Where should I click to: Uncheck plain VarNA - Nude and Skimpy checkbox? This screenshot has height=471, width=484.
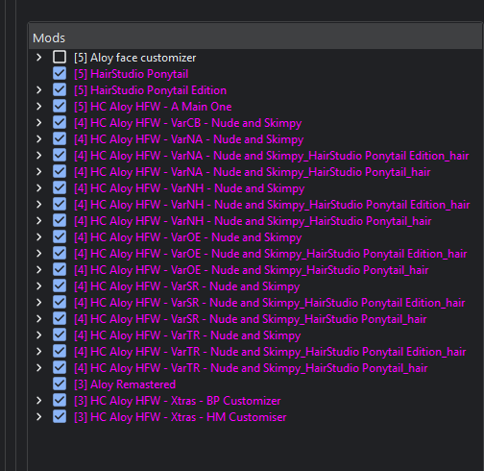pos(60,139)
